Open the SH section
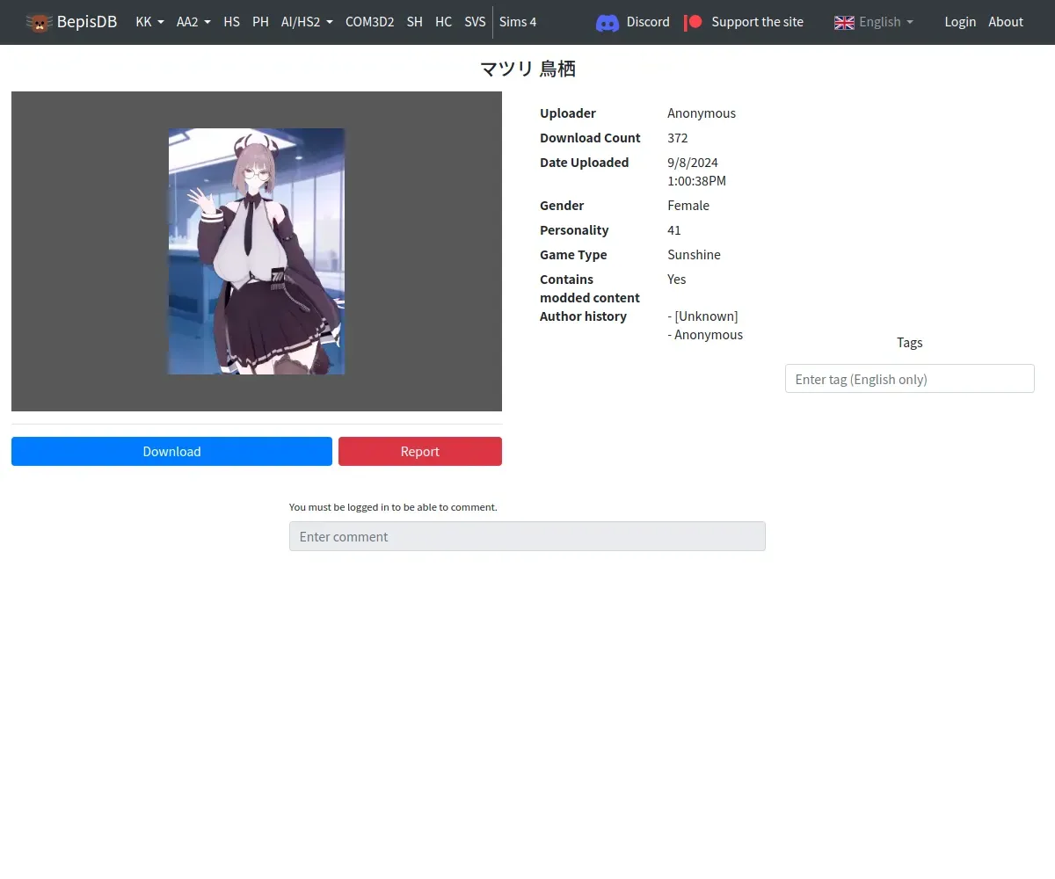The width and height of the screenshot is (1055, 879). 414,22
